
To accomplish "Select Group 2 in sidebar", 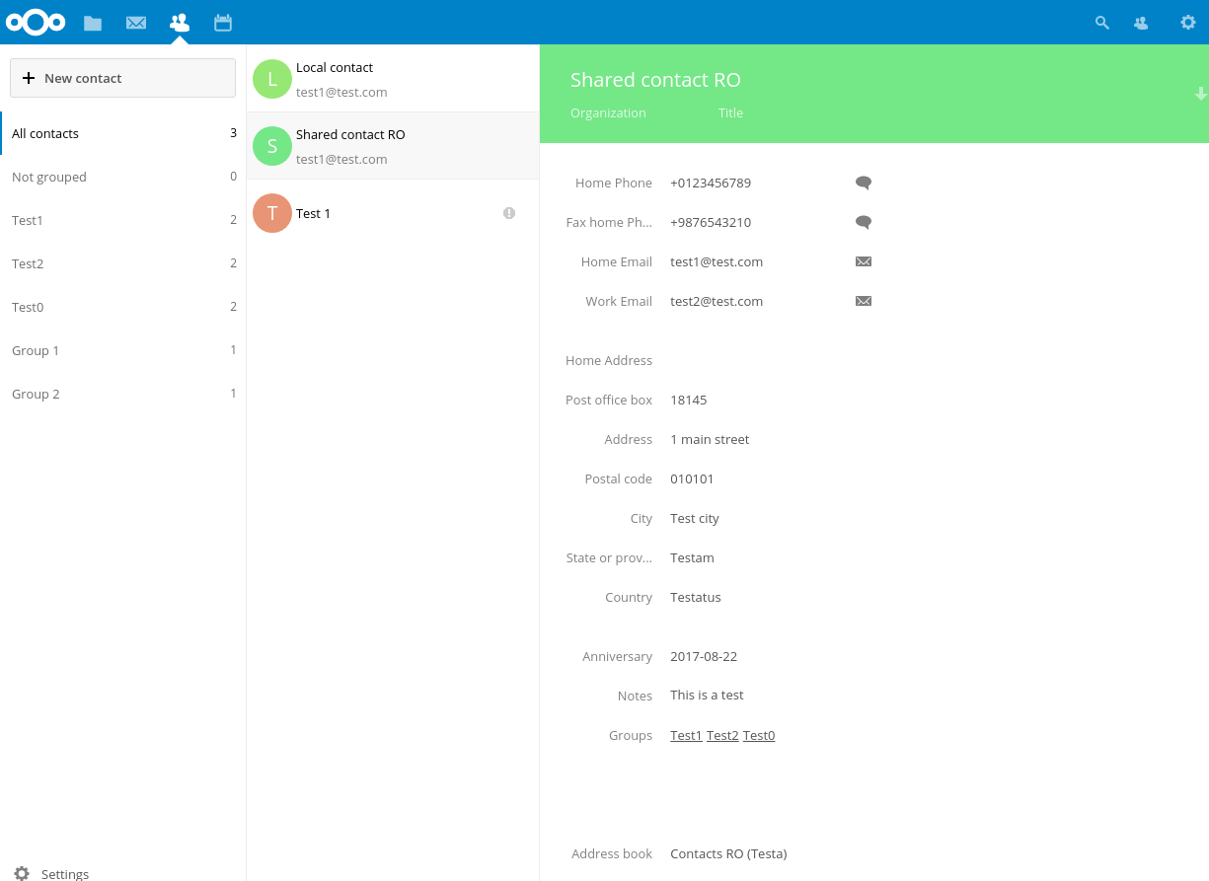I will coord(122,394).
